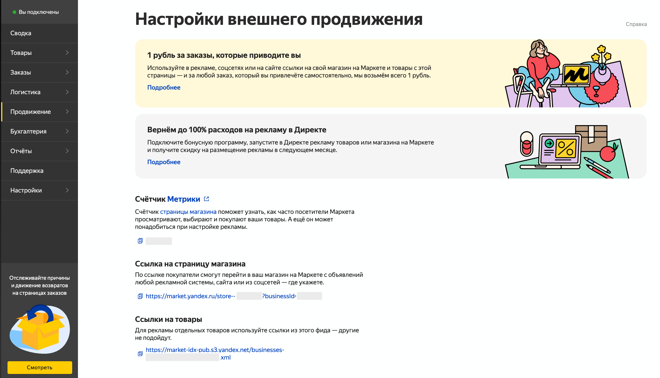The height and width of the screenshot is (378, 660).
Task: Open the Поддержка menu item
Action: coord(27,171)
